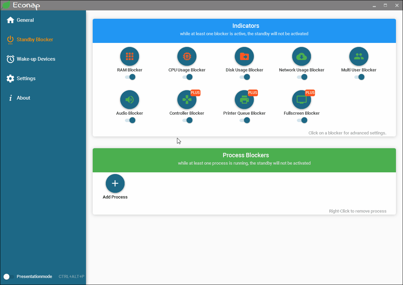Image resolution: width=403 pixels, height=285 pixels.
Task: Select the Fullscreen Blocker monitor icon
Action: [x=302, y=100]
